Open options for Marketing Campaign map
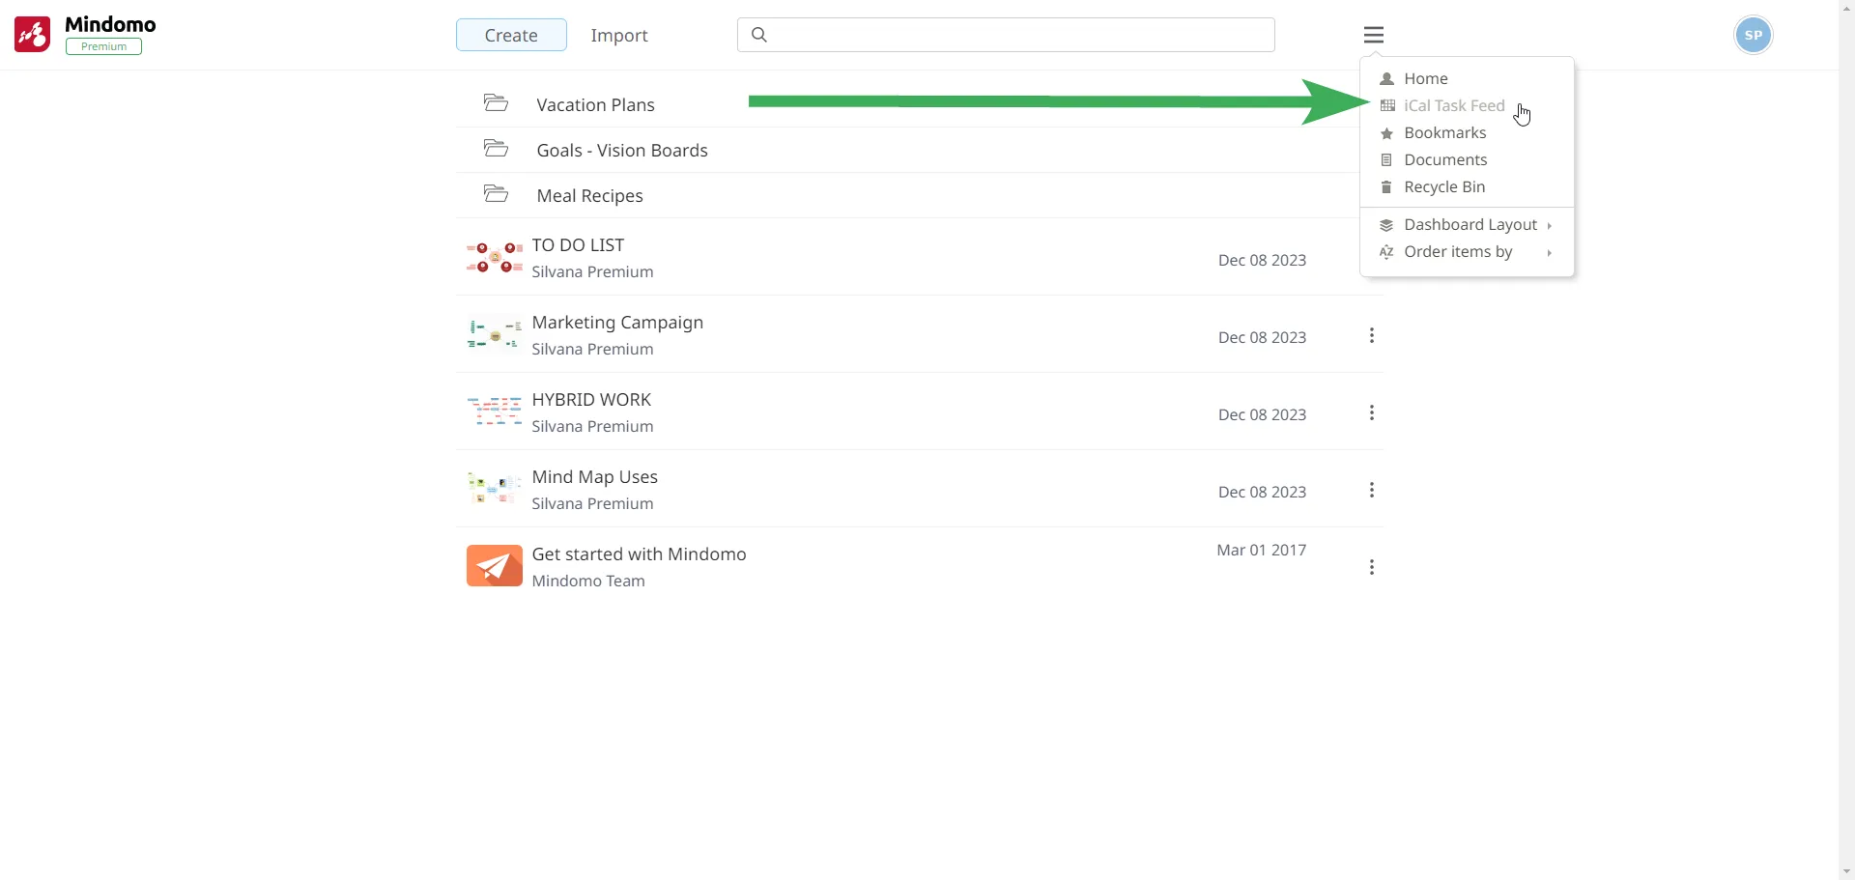The width and height of the screenshot is (1855, 880). coord(1371,336)
